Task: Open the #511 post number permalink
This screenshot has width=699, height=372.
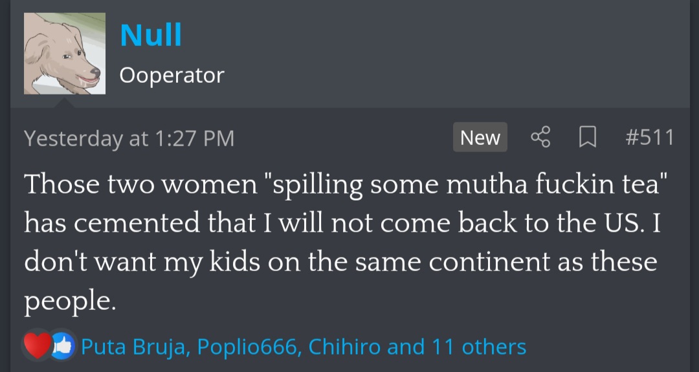Action: (650, 137)
